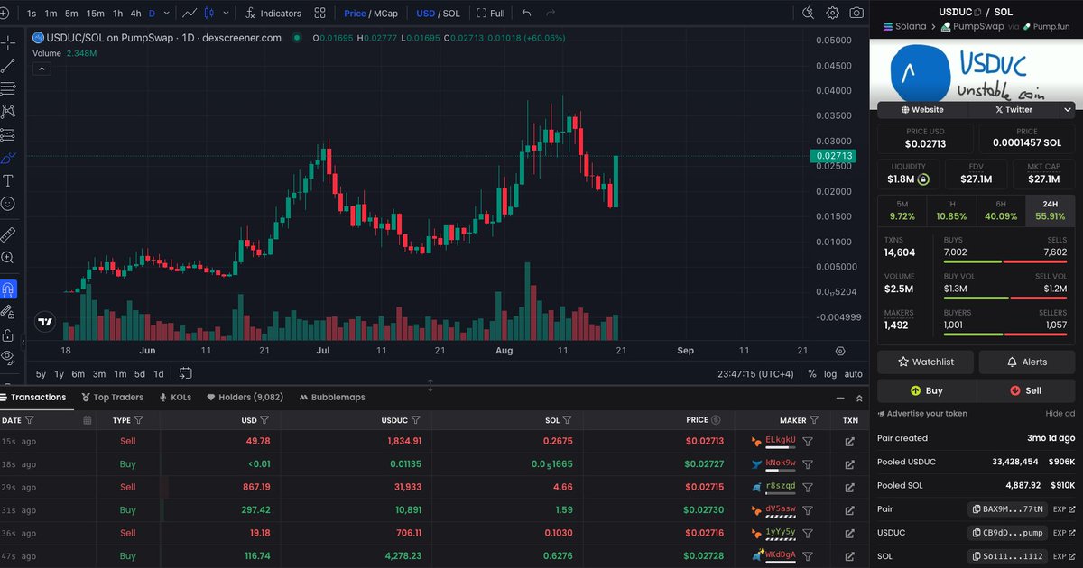Toggle logarithmic scale
Image resolution: width=1083 pixels, height=568 pixels.
829,373
